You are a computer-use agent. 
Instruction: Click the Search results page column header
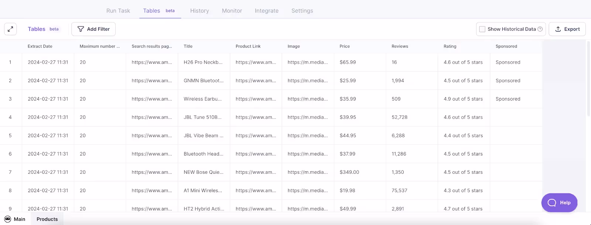(x=152, y=46)
